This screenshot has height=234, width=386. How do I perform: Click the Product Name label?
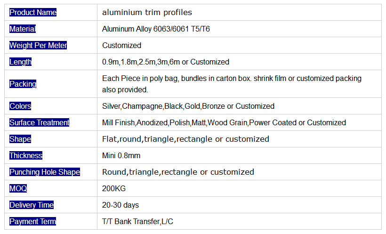[x=33, y=12]
